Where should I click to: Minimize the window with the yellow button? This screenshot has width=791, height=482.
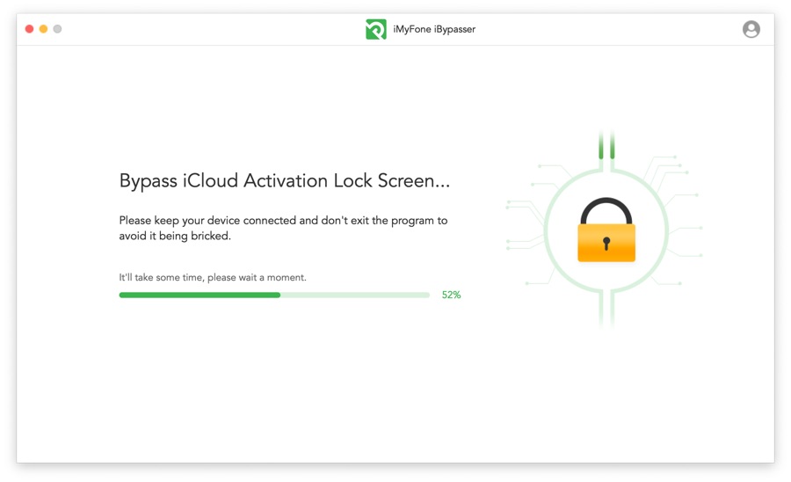[43, 29]
